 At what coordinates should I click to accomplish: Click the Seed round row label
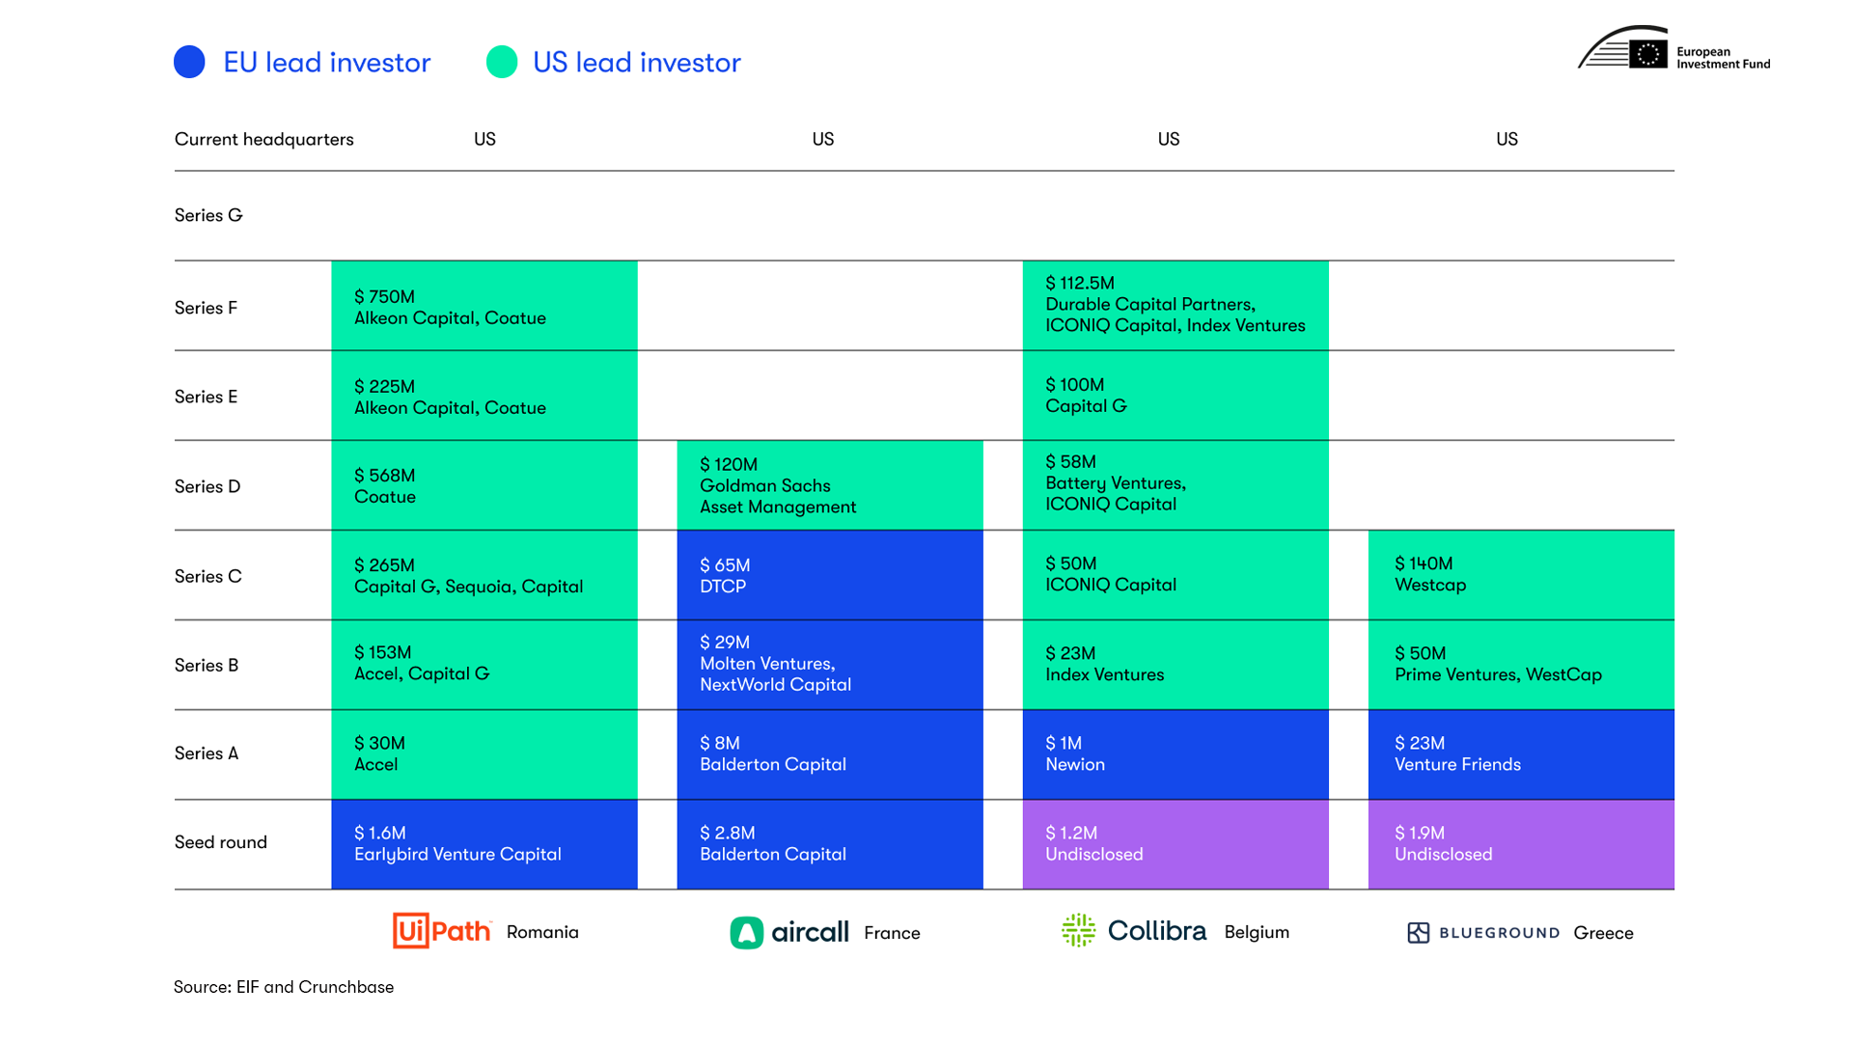coord(220,842)
